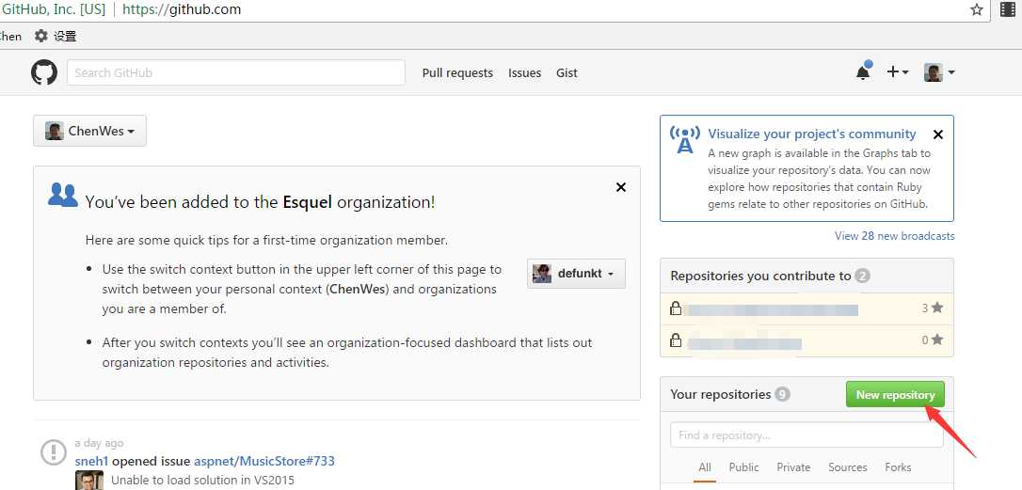
Task: Click lock icon of first contributed repository
Action: [676, 308]
